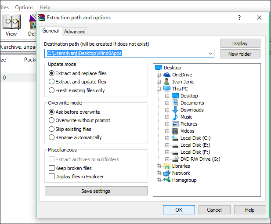Click the question mark help icon in title bar
This screenshot has height=224, width=271.
click(x=239, y=18)
